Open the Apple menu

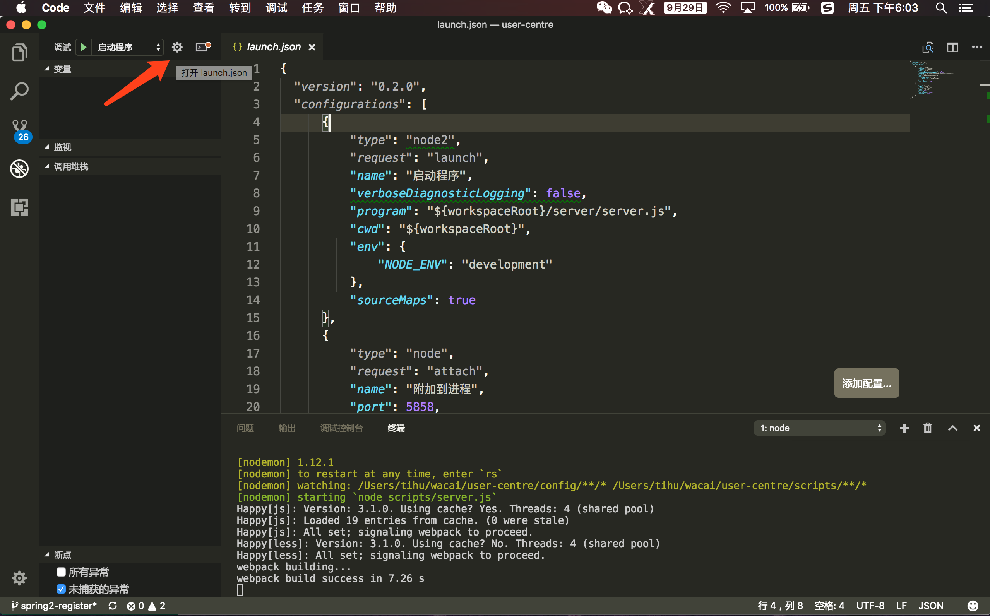point(21,8)
